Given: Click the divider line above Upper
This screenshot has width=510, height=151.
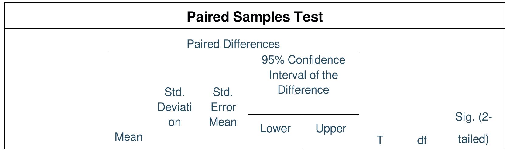Looking at the screenshot, I should click(331, 115).
